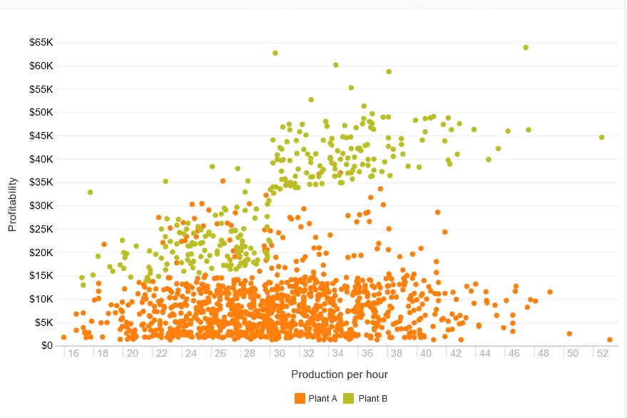Click the 'Profitability' y-axis title
This screenshot has height=418, width=627.
point(12,205)
